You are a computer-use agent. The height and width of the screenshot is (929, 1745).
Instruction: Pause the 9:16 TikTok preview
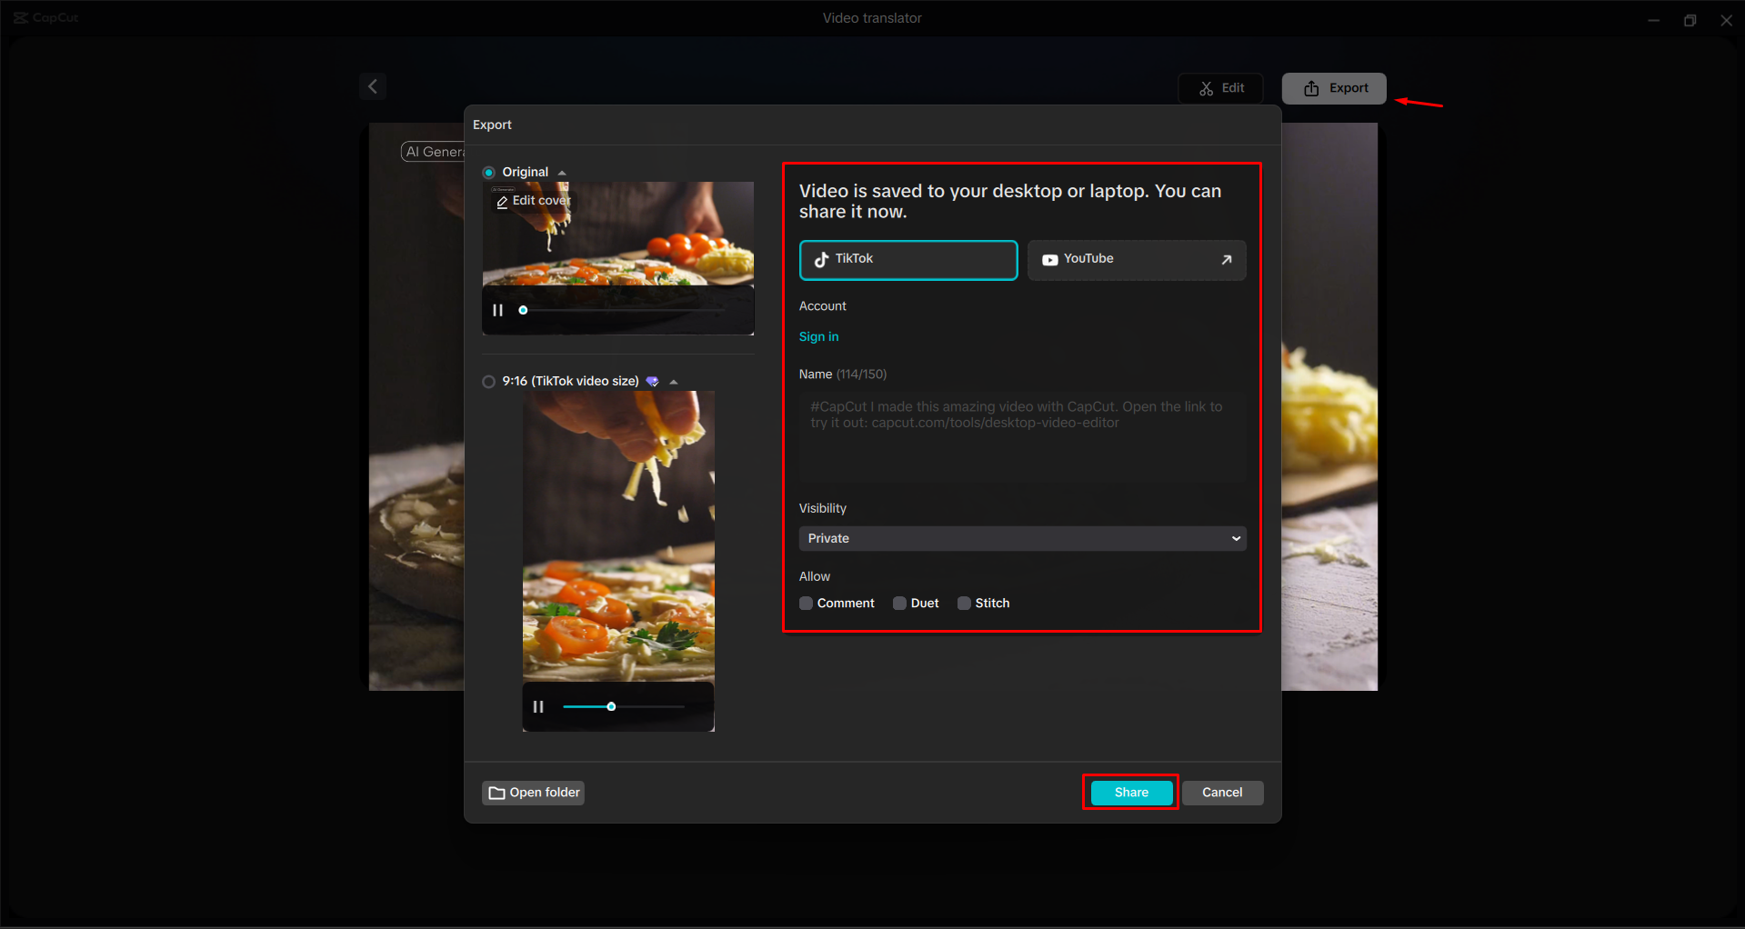pyautogui.click(x=538, y=706)
